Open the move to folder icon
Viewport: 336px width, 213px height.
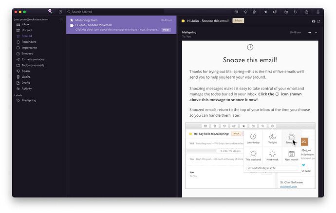coord(286,12)
